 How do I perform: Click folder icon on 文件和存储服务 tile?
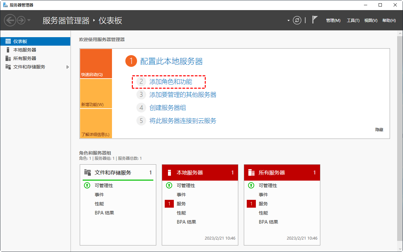(x=87, y=172)
